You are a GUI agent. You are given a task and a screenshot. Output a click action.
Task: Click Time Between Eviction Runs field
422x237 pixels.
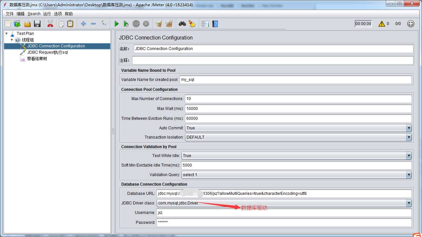[298, 118]
